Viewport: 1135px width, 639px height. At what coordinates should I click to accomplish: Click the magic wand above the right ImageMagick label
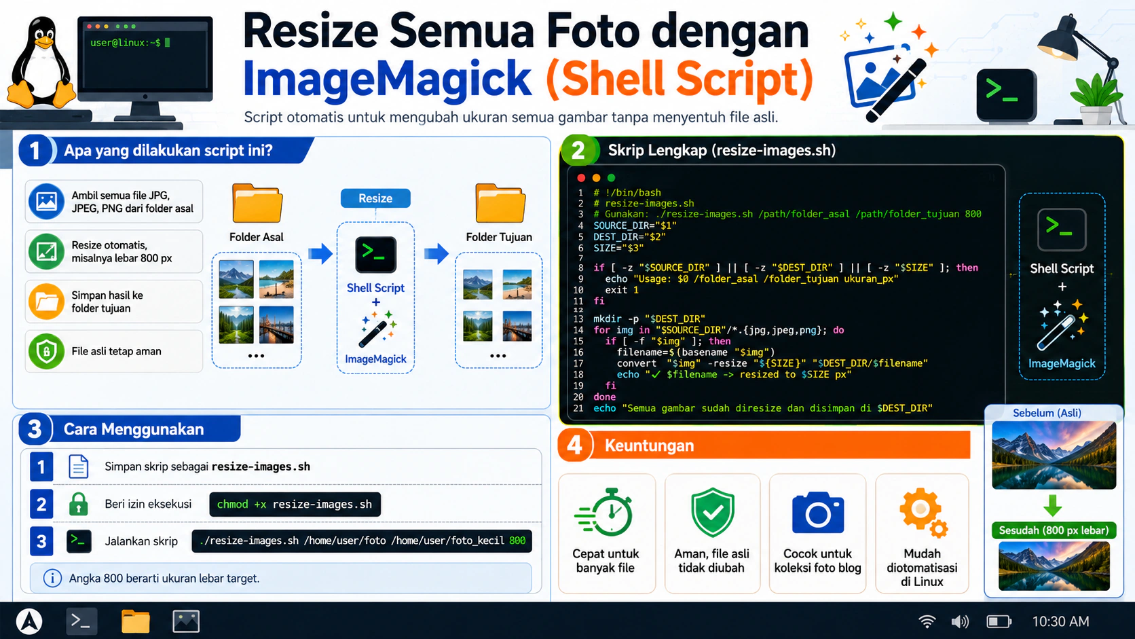pyautogui.click(x=1062, y=325)
